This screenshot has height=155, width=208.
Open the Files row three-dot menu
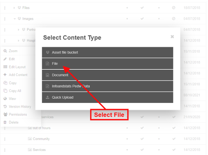5,8
